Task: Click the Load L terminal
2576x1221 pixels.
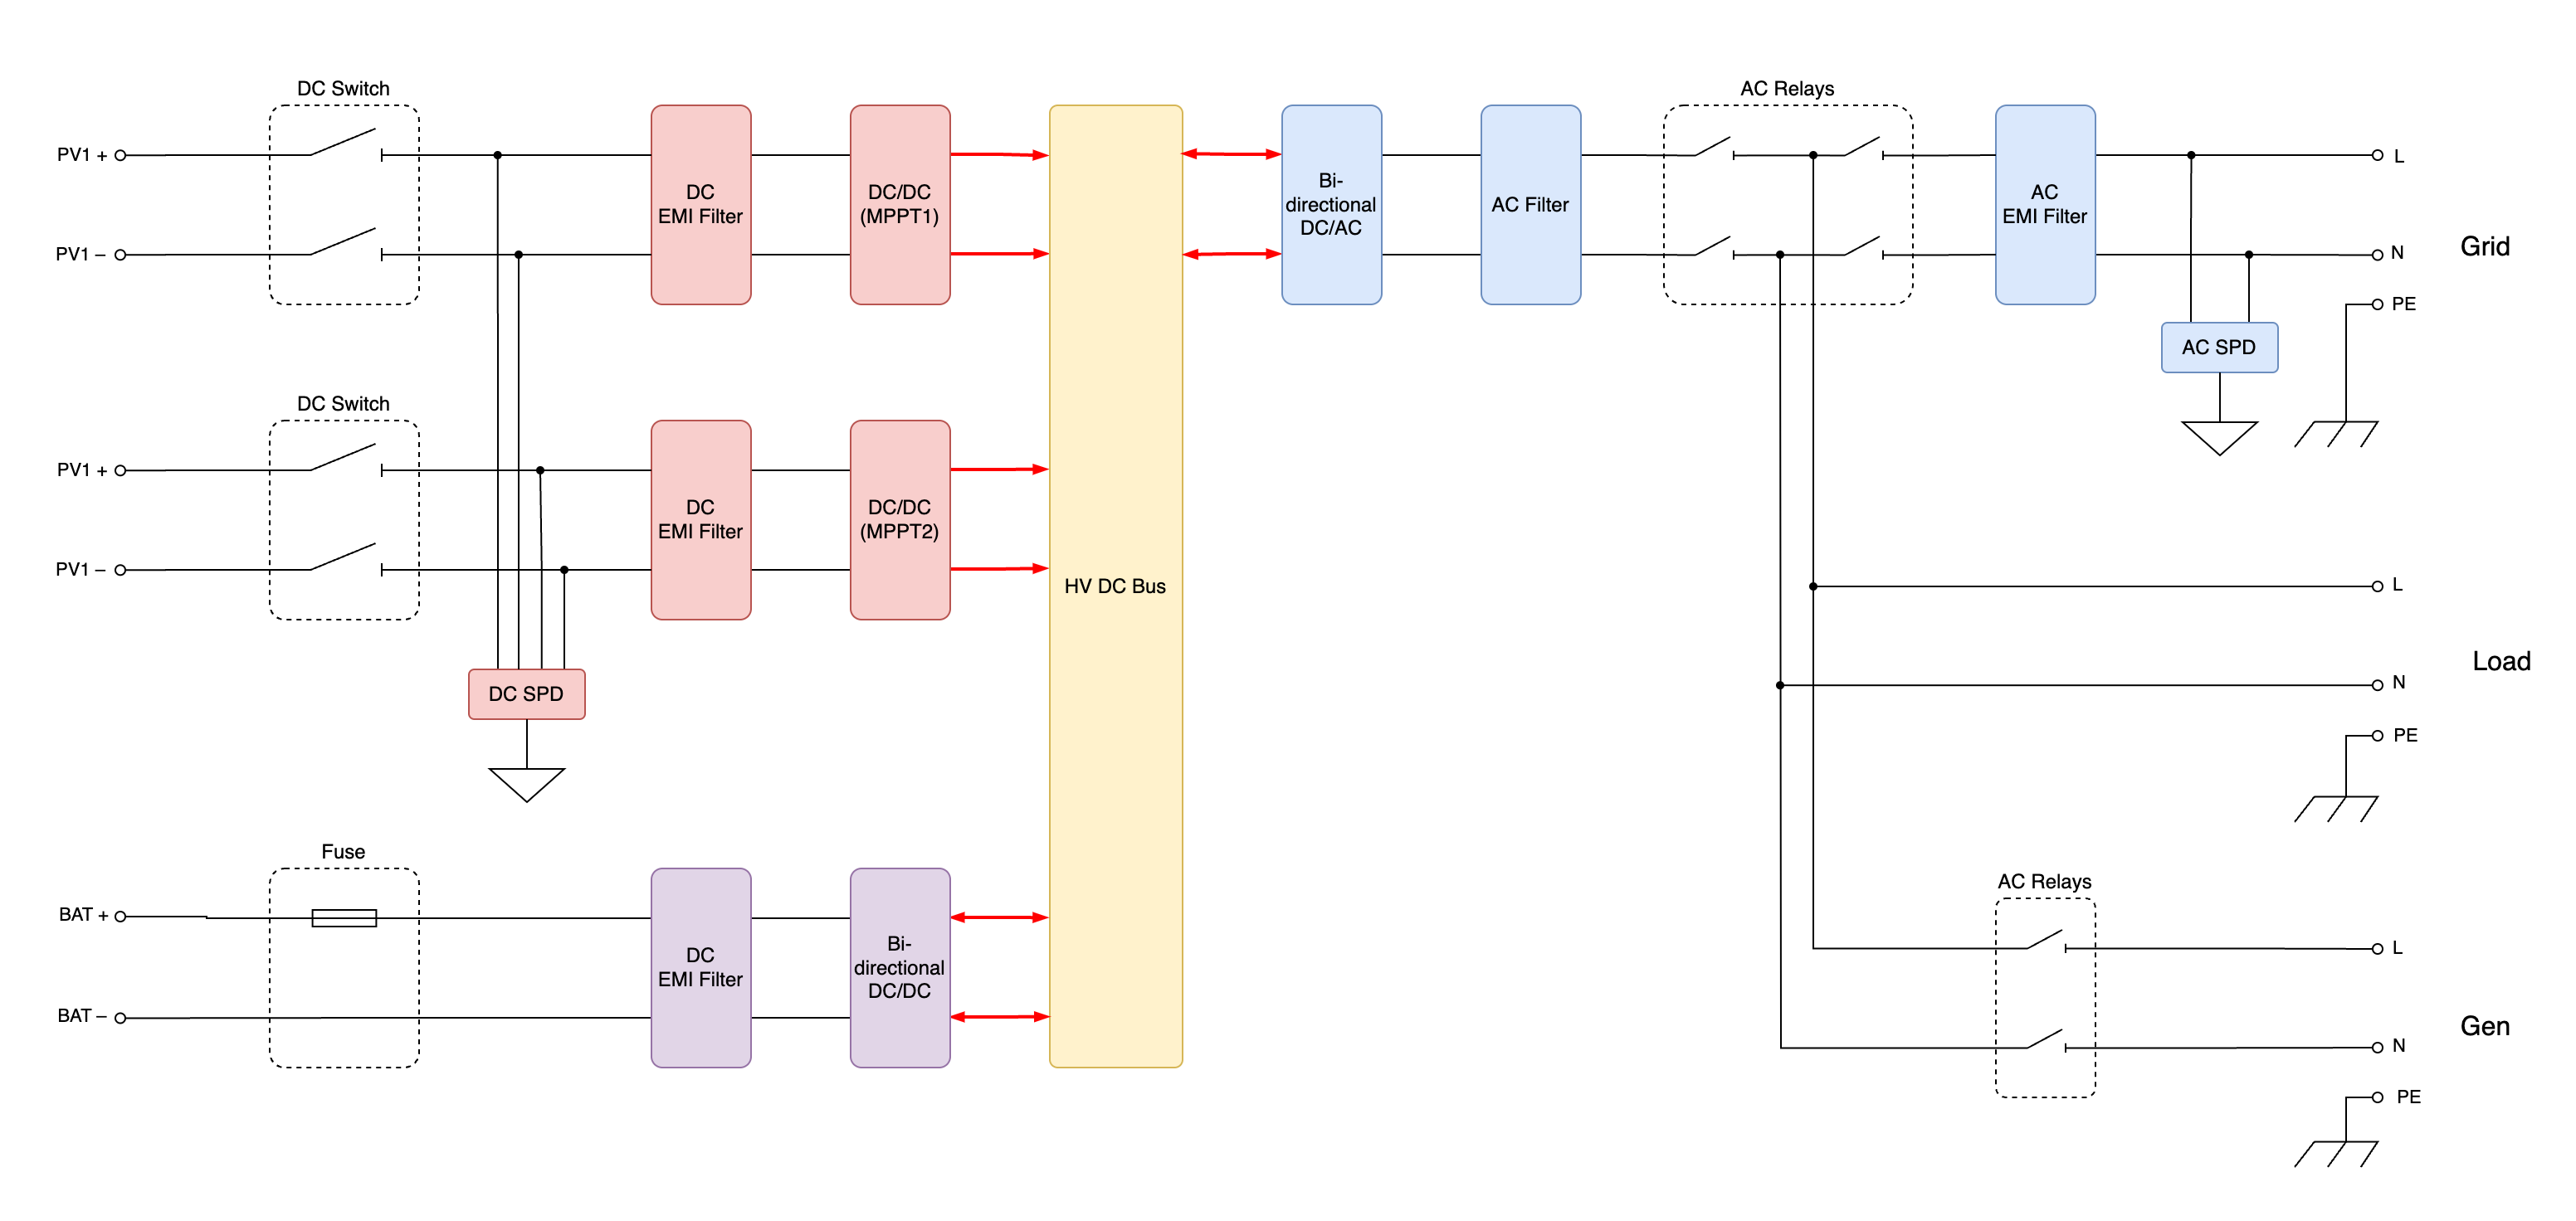Action: point(2377,586)
